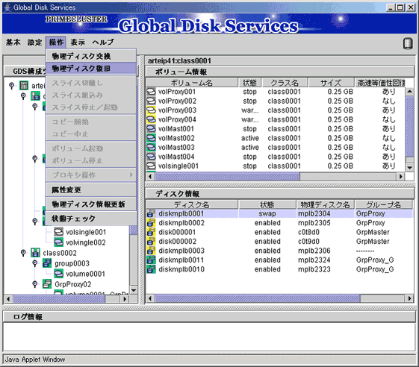Sort by the グループ名 column header

click(383, 204)
